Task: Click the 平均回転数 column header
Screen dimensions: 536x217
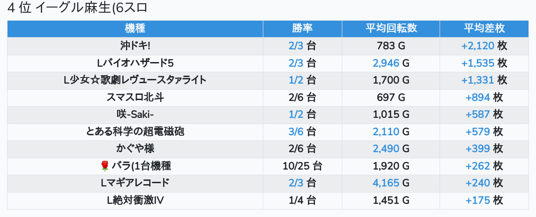Action: point(391,28)
